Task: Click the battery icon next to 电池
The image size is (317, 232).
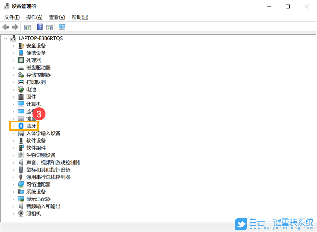Action: (20, 89)
